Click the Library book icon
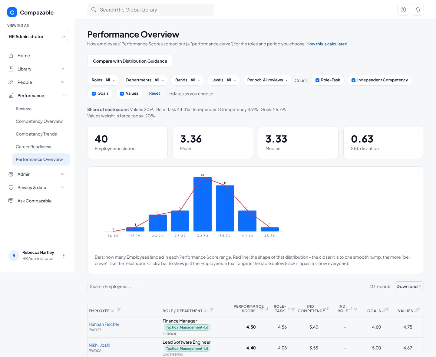 pyautogui.click(x=11, y=69)
